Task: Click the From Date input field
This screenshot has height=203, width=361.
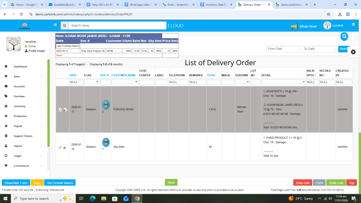Action: tap(283, 49)
